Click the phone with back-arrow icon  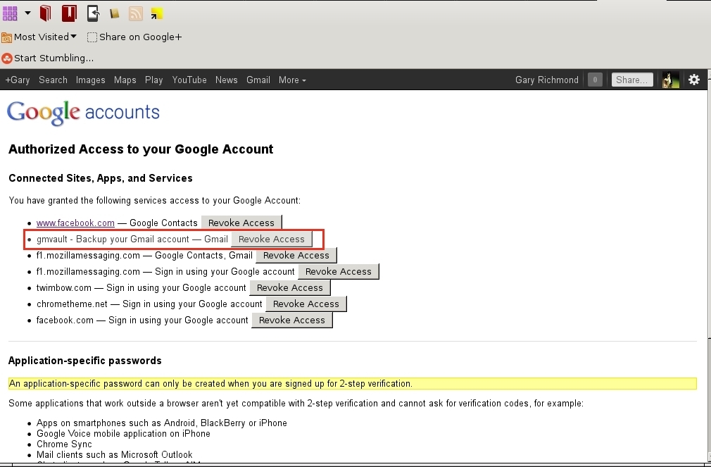(x=93, y=13)
